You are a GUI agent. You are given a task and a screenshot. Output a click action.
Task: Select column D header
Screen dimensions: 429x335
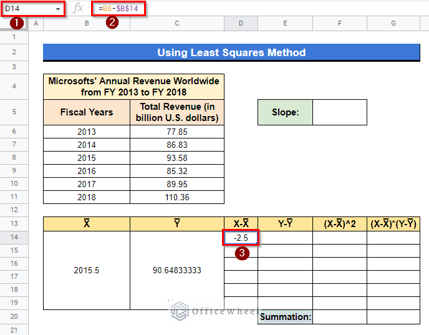pyautogui.click(x=241, y=24)
